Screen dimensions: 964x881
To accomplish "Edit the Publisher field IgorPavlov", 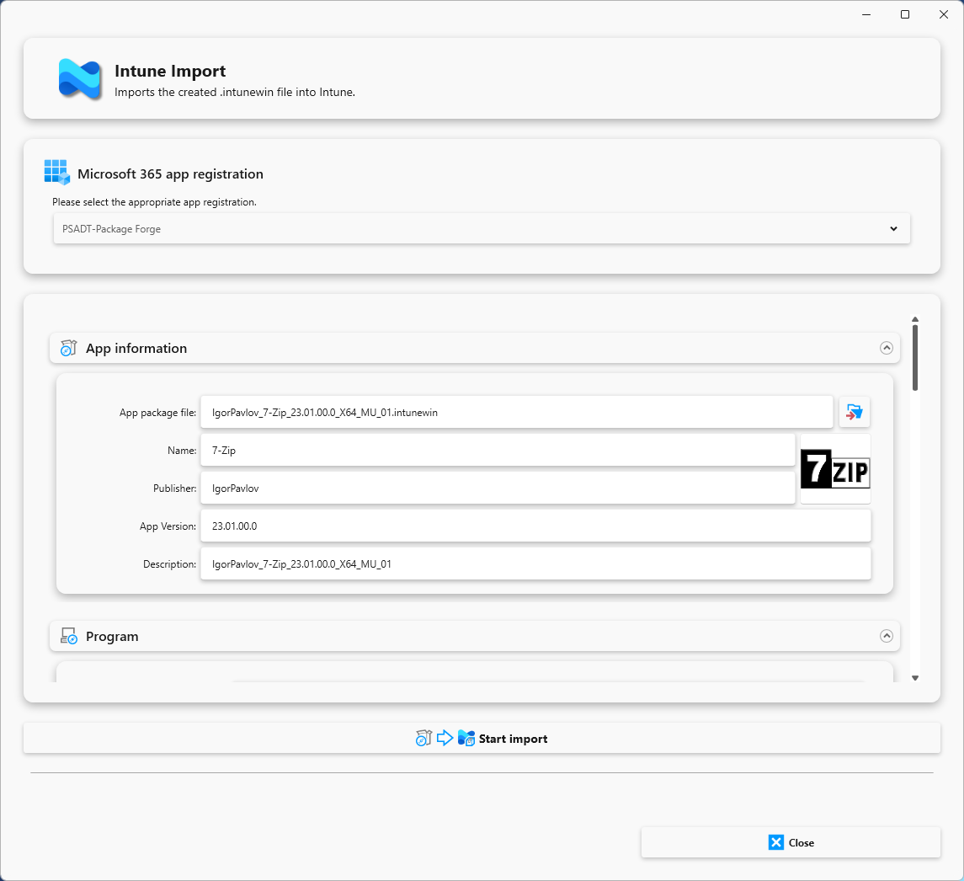I will point(498,489).
